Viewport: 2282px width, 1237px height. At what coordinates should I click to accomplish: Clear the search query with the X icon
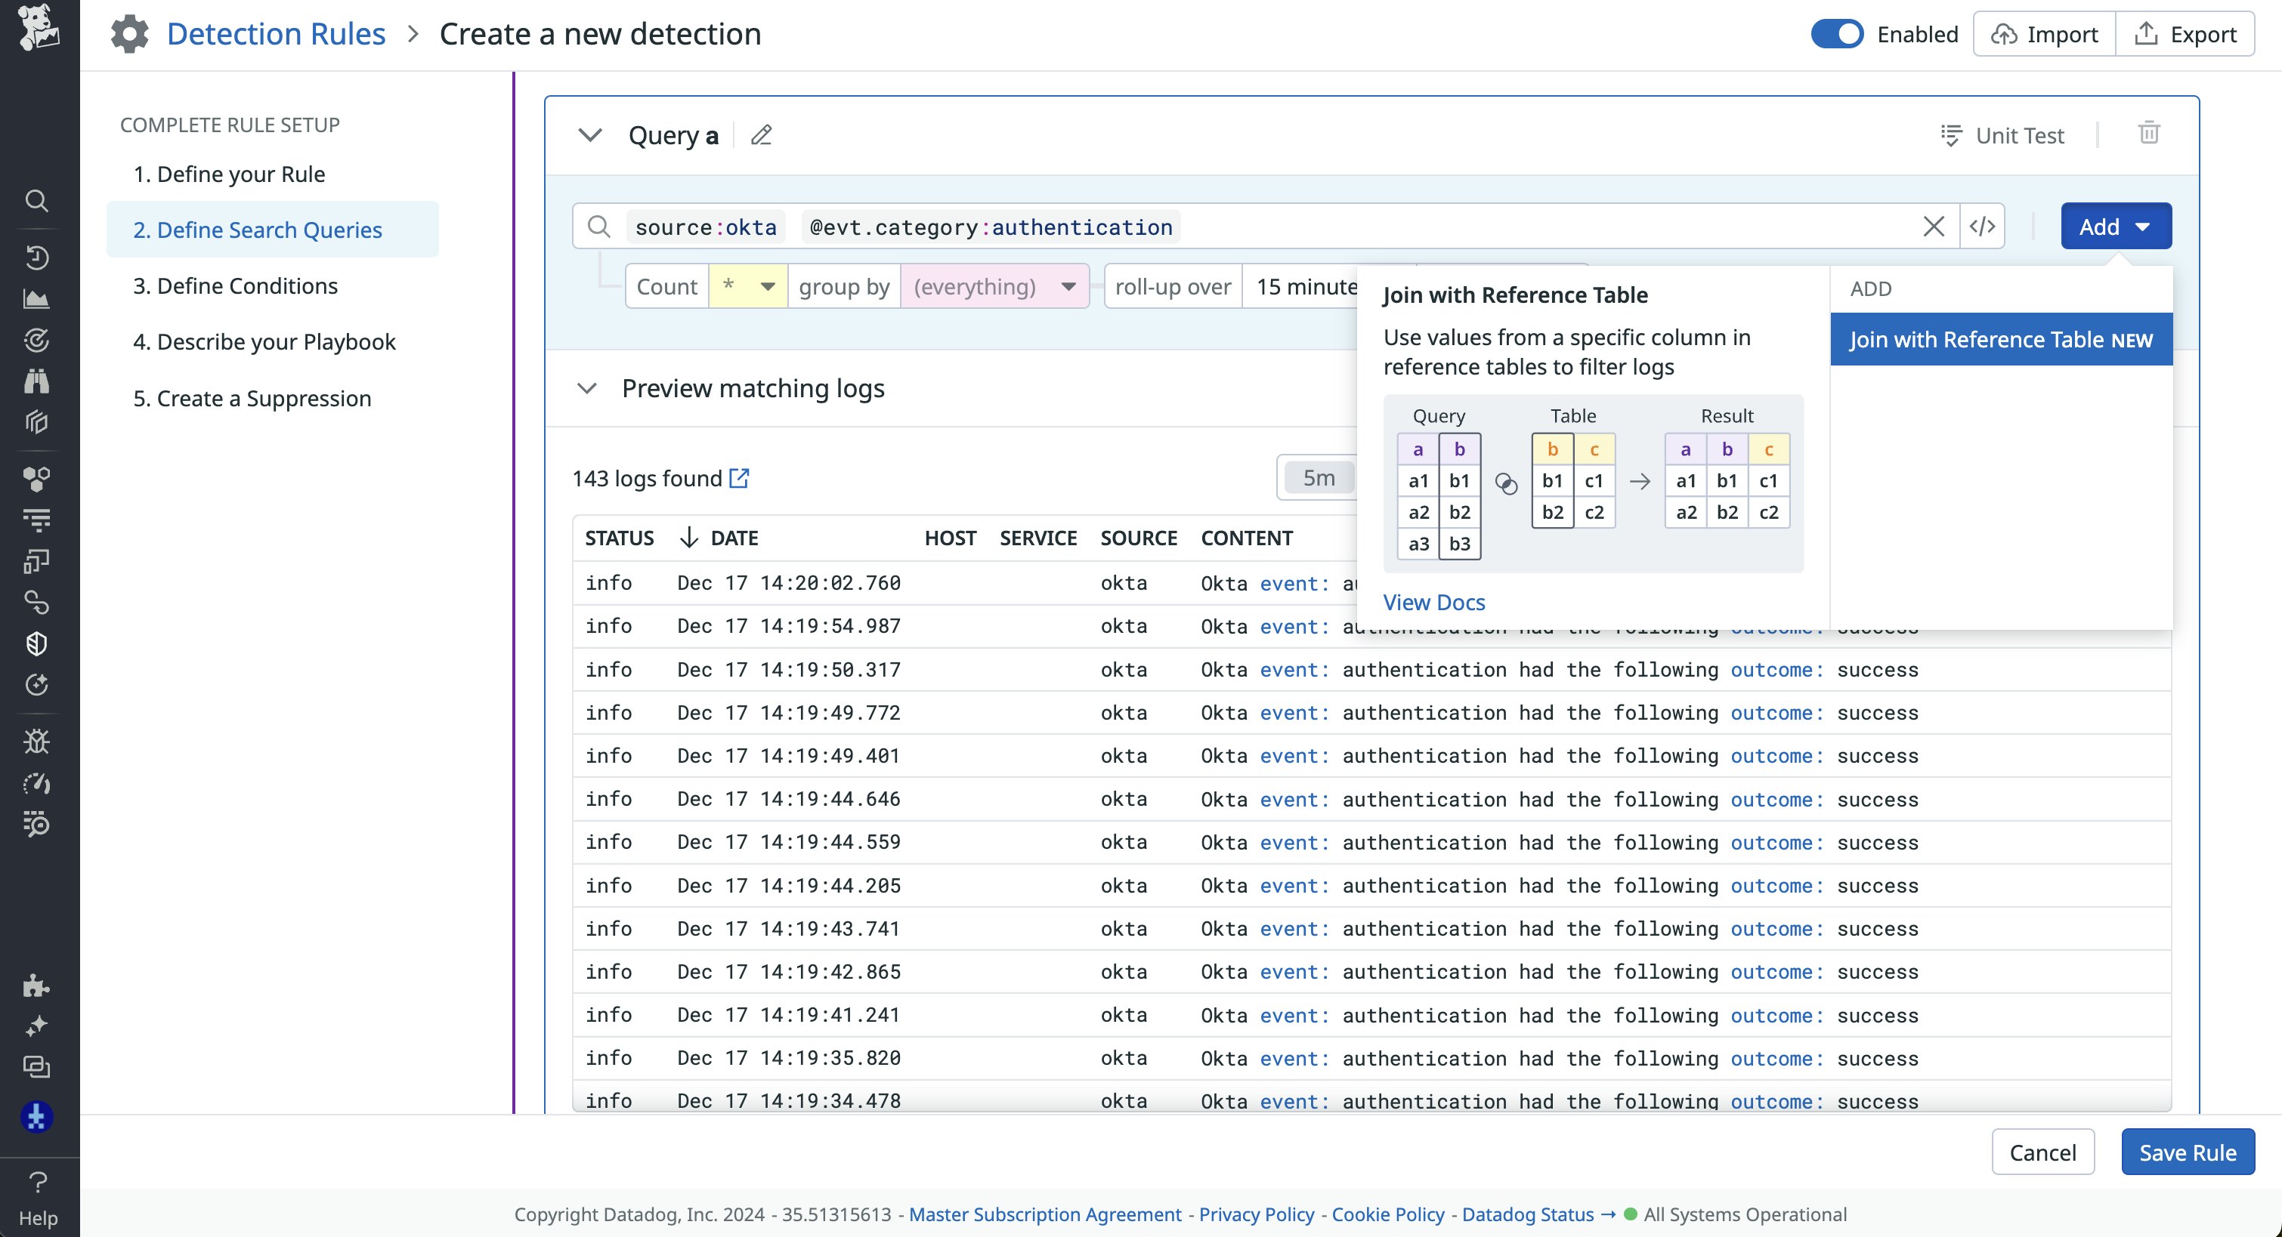click(1933, 226)
